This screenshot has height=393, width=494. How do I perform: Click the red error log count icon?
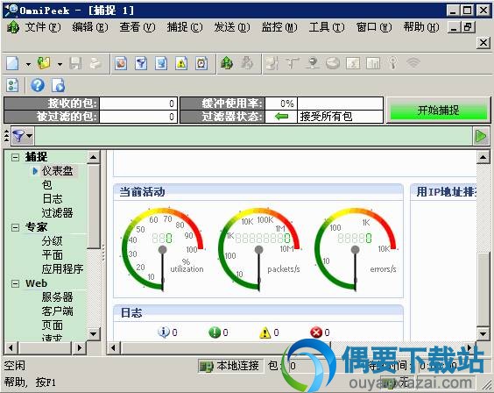pos(316,332)
